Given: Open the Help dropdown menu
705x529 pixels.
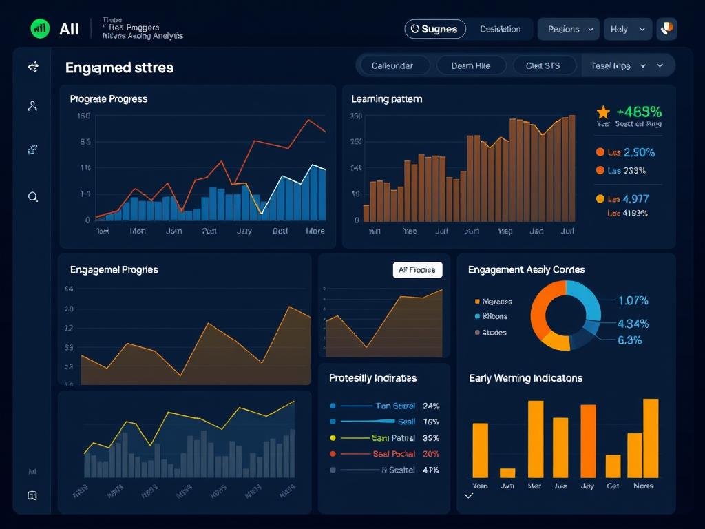Looking at the screenshot, I should coord(627,28).
